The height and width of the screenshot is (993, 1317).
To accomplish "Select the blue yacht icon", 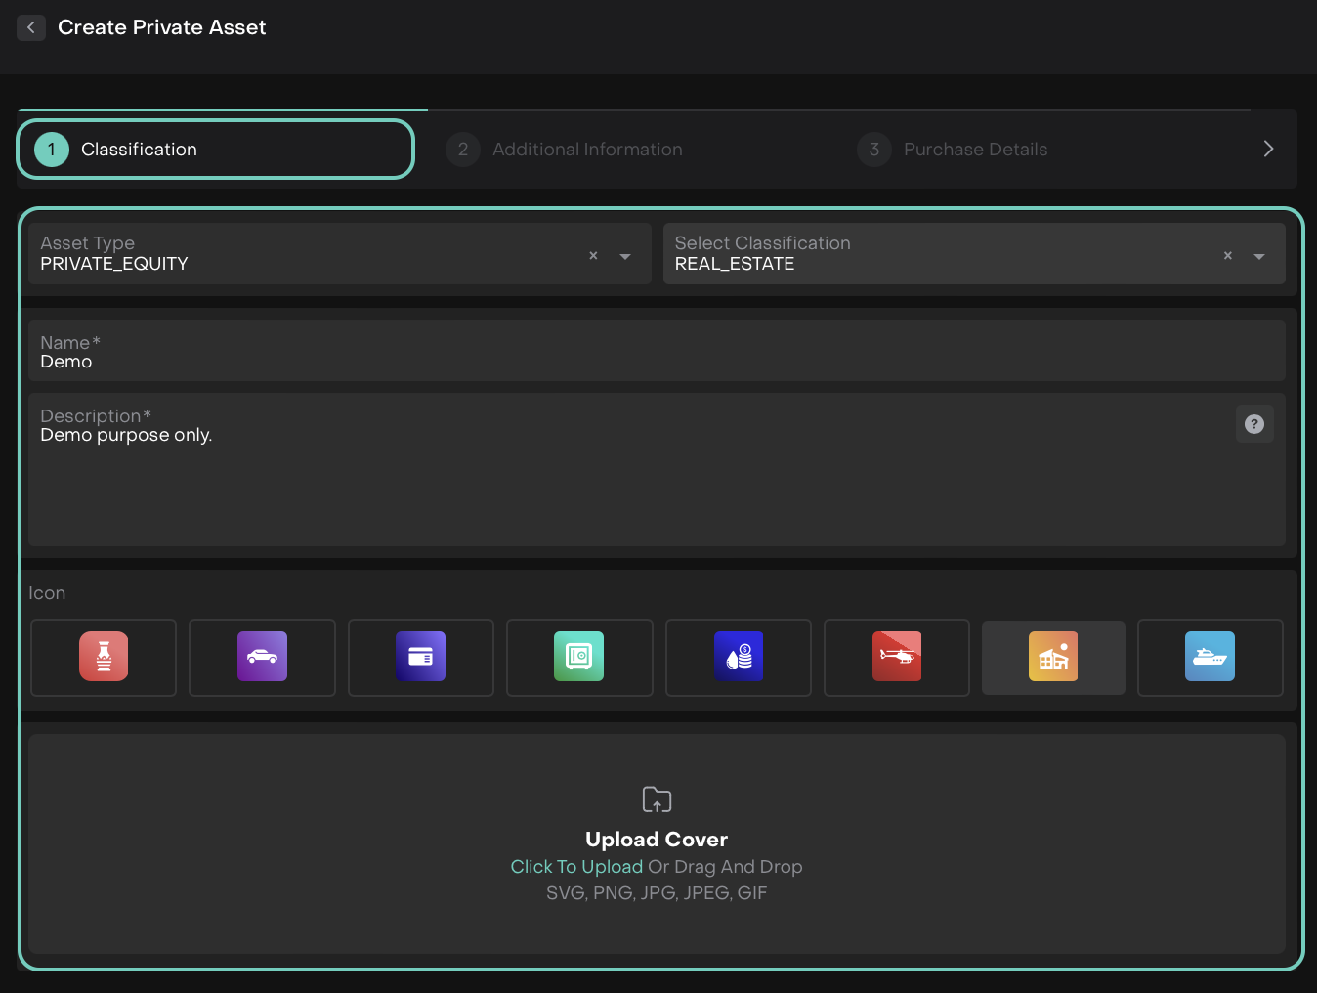I will tap(1210, 657).
